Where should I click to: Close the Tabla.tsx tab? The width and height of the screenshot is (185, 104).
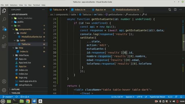pos(67,10)
